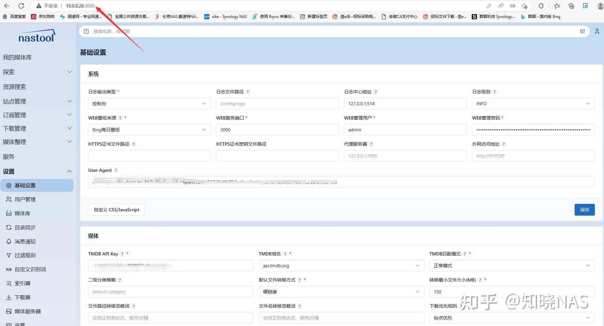Click the 媒体服务器 server icon
The image size is (604, 326).
pos(9,311)
